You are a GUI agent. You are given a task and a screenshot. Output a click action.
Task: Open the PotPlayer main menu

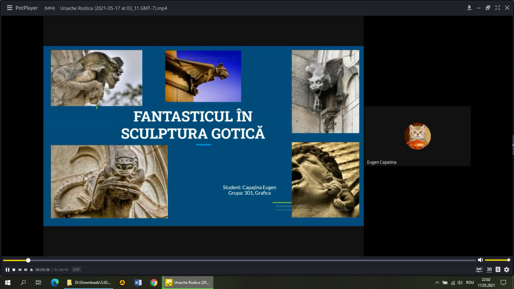pos(10,8)
